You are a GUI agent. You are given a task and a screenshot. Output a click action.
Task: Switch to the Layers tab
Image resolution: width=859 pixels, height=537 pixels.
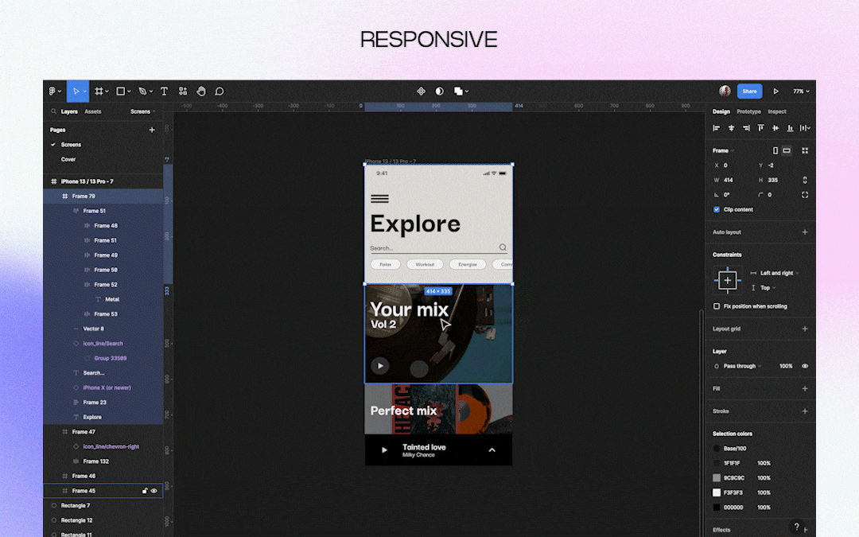pos(69,112)
